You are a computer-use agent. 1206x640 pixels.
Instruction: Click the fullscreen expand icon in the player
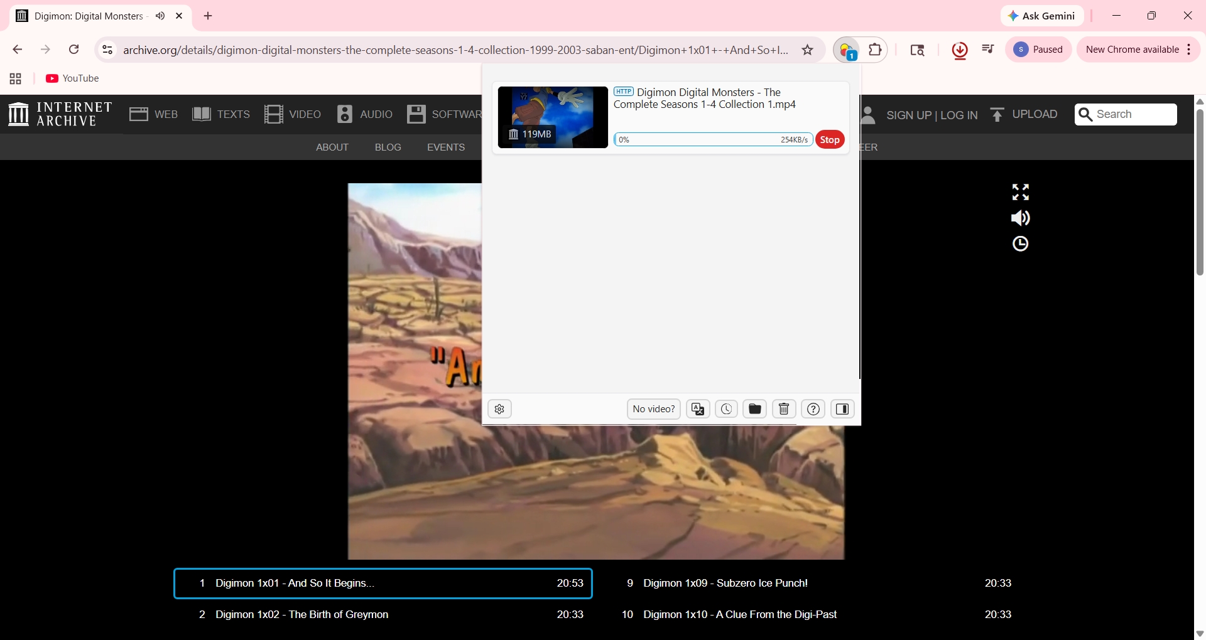(1020, 192)
